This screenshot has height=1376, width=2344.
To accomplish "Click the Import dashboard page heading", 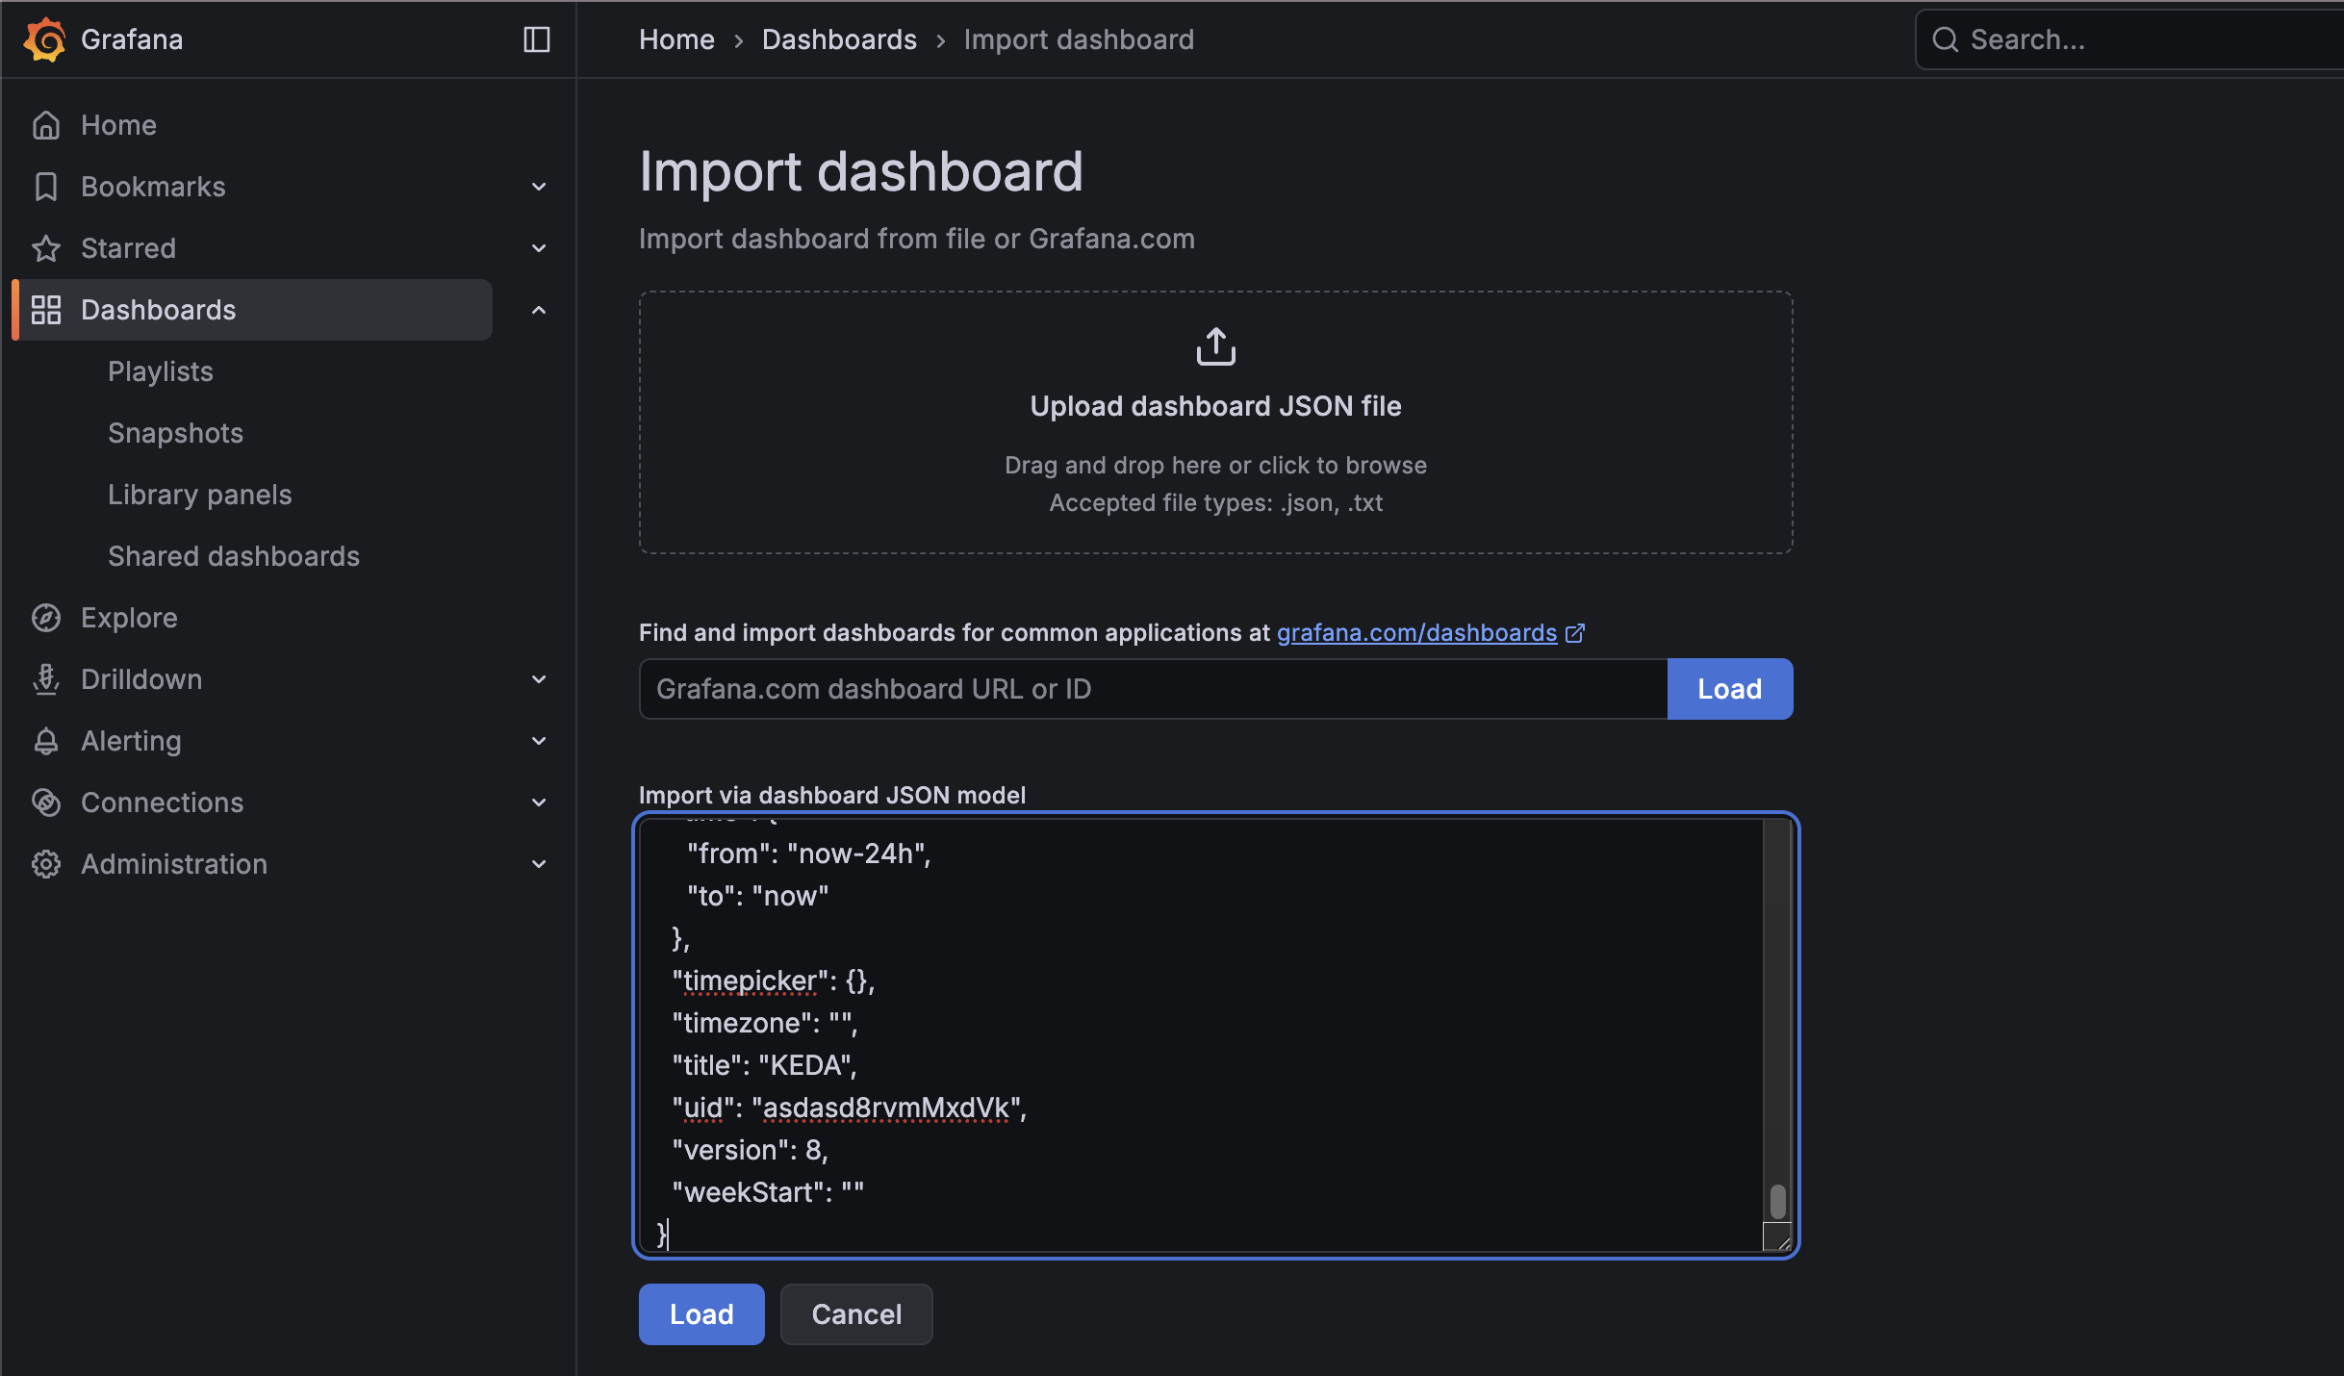I will [861, 171].
